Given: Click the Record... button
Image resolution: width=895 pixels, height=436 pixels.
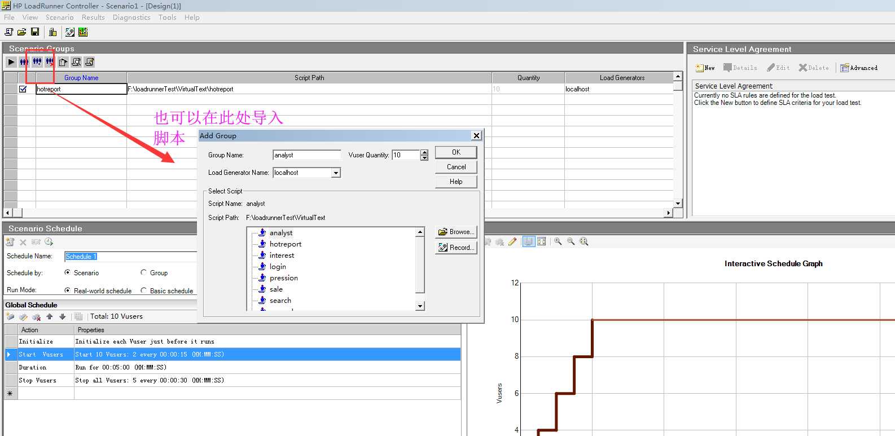Looking at the screenshot, I should 456,248.
